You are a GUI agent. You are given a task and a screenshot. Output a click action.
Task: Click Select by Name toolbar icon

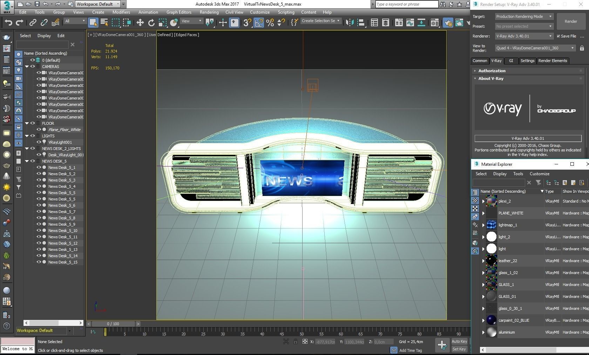[x=104, y=23]
